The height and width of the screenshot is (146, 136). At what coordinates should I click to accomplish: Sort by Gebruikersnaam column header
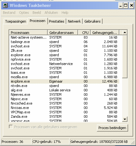point(63,33)
